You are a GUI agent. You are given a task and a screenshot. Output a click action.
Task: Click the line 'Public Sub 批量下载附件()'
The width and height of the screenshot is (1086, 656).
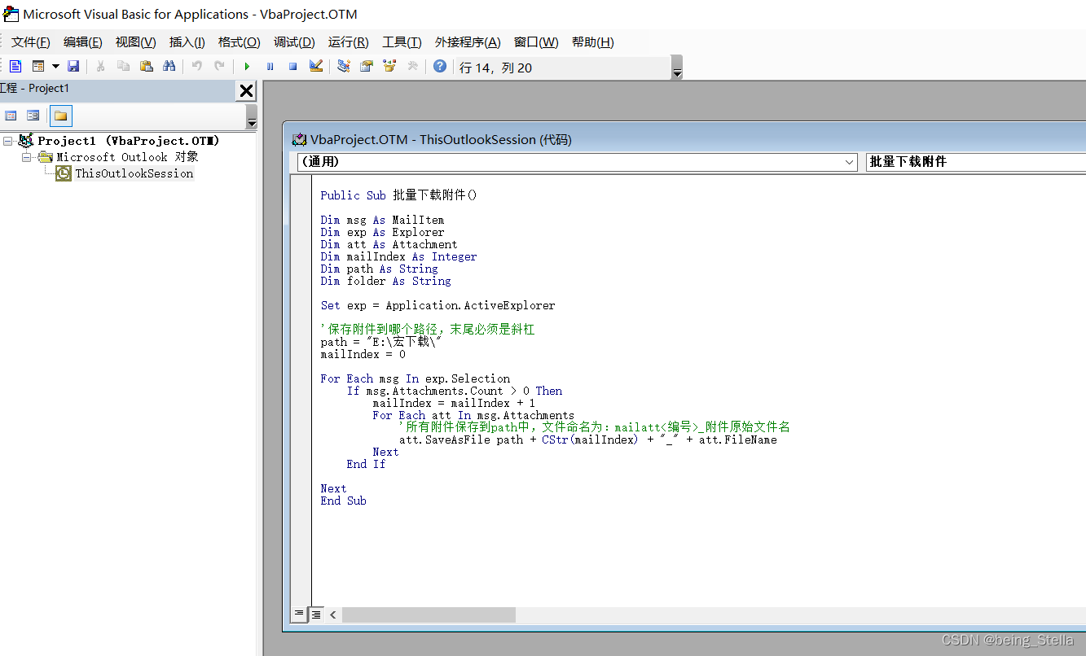point(398,195)
